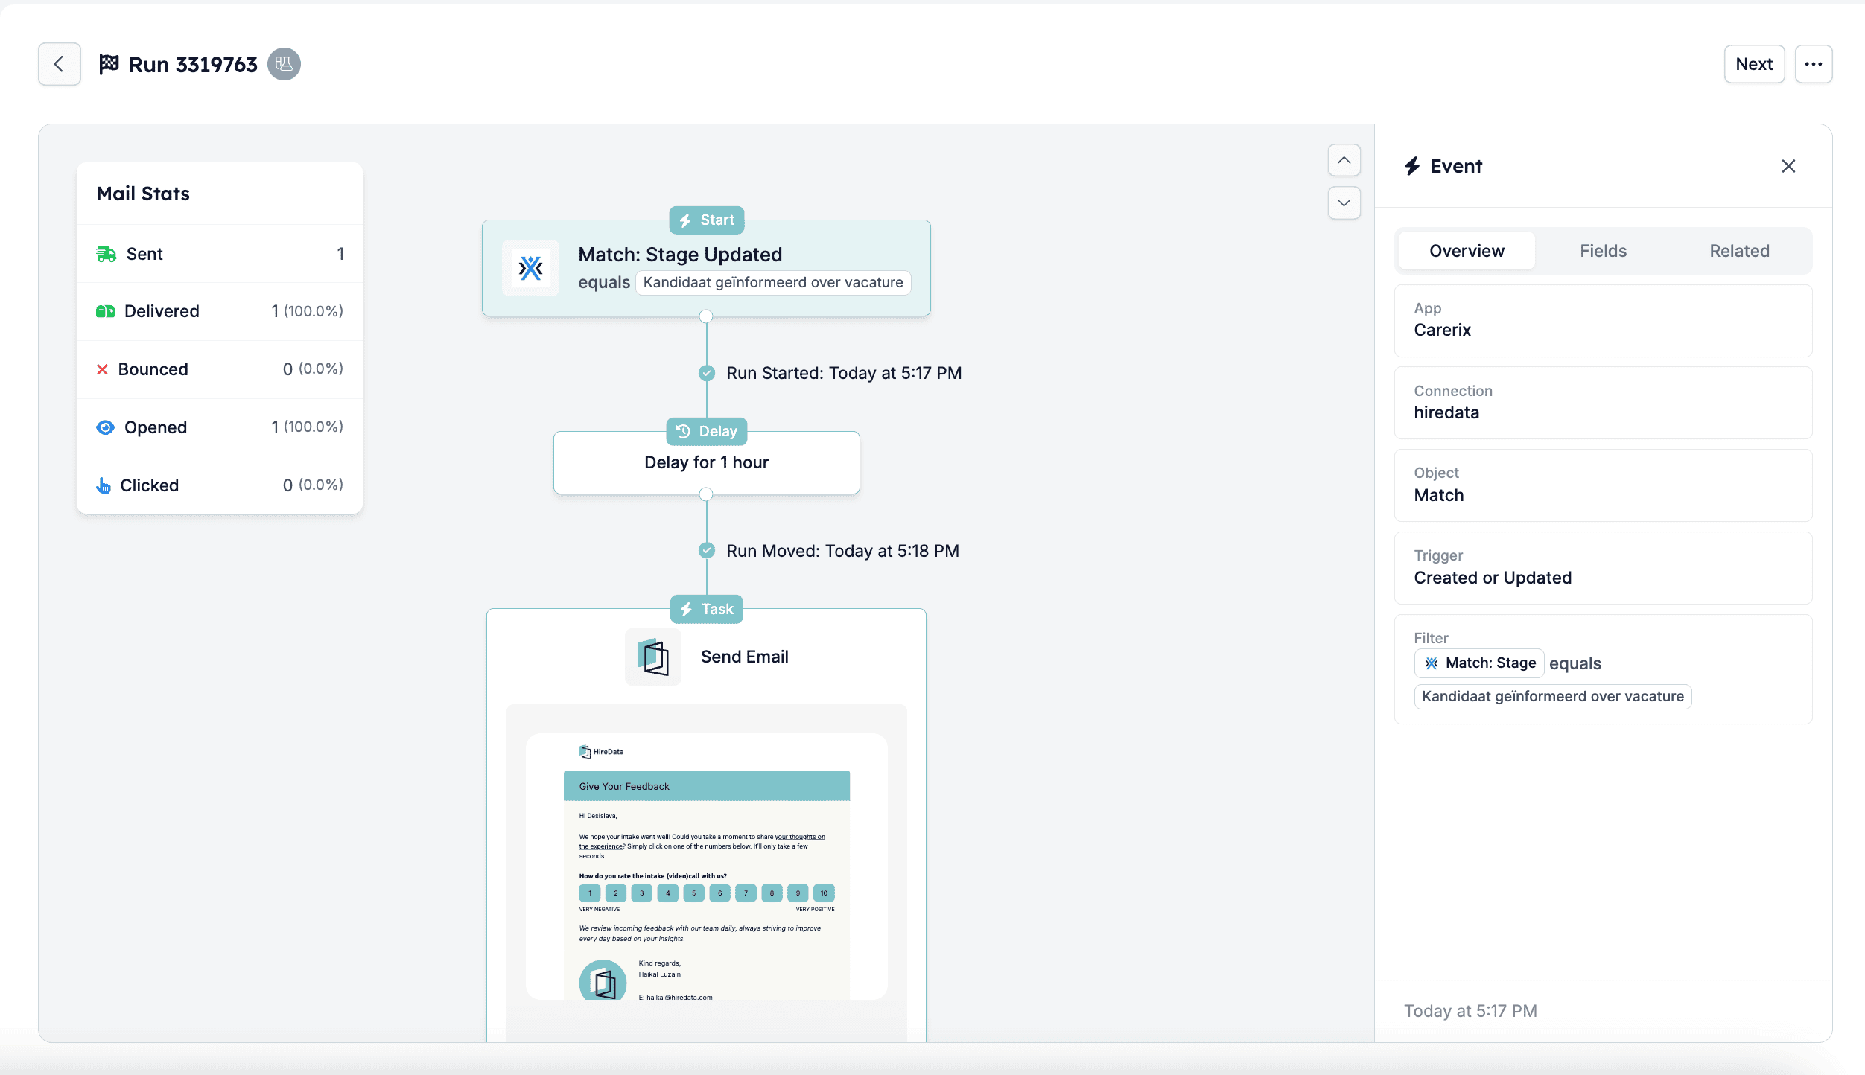This screenshot has height=1075, width=1865.
Task: Open the Give Your Feedback email preview
Action: point(706,866)
